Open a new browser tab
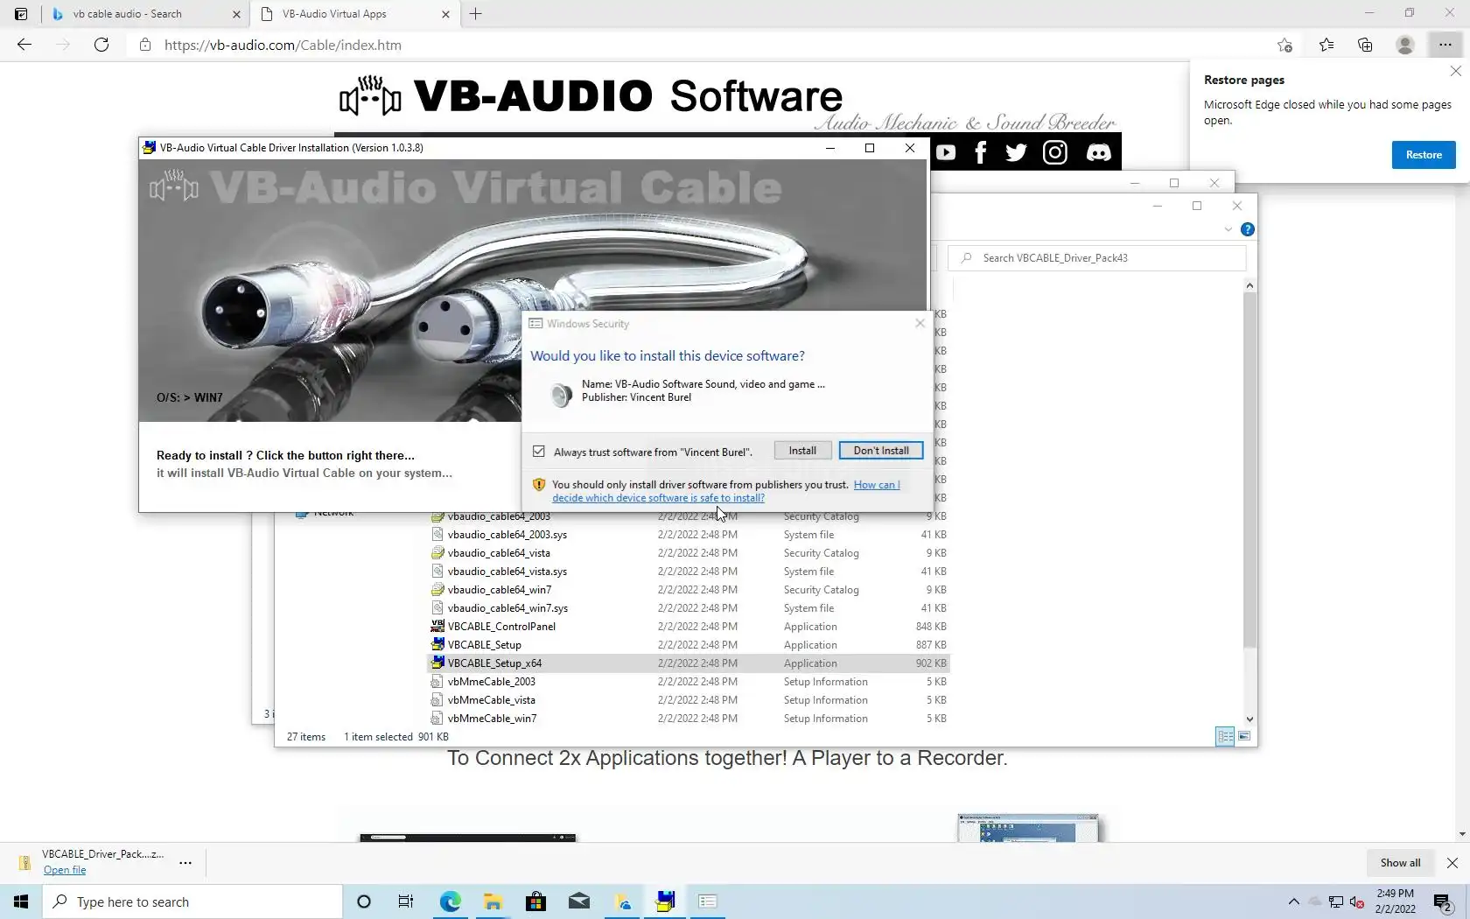1470x919 pixels. click(476, 14)
